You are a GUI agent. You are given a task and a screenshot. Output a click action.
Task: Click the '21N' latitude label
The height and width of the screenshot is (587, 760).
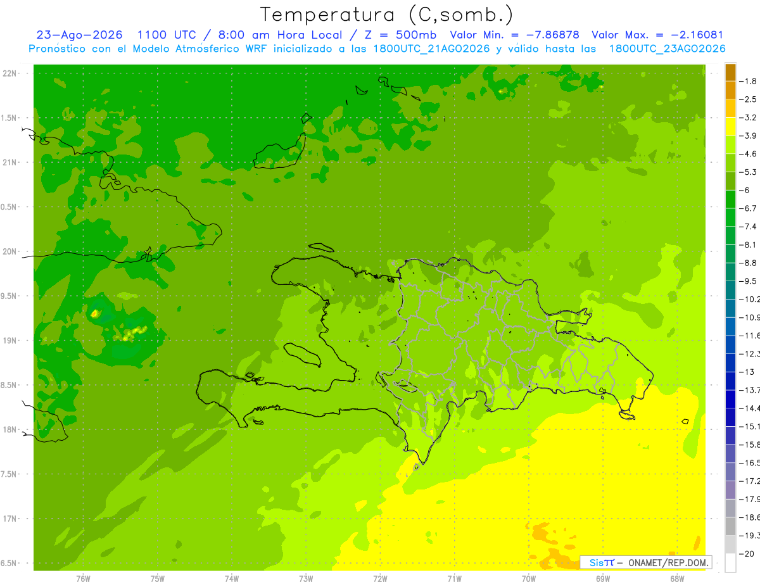point(11,162)
